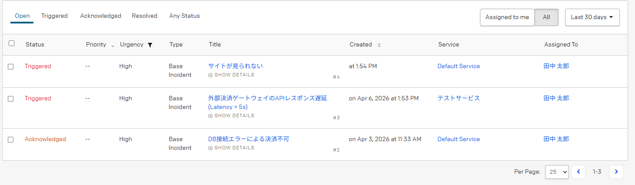
Task: Open the DB接続エラーによる決済不可 incident link
Action: [248, 139]
